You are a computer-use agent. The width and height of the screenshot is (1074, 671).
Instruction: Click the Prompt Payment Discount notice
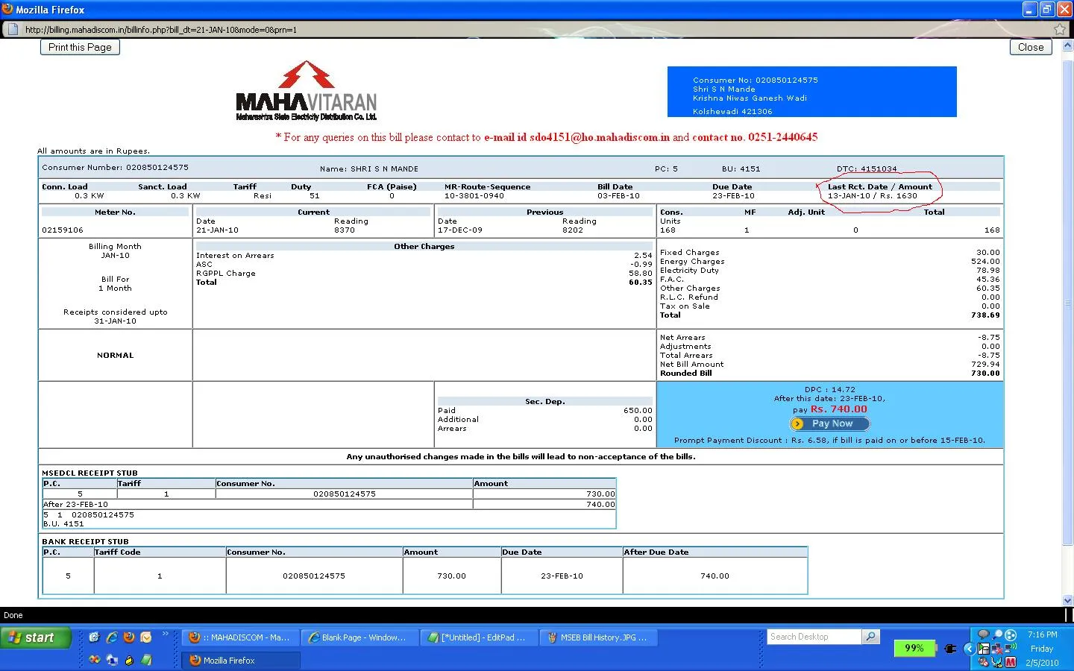830,441
